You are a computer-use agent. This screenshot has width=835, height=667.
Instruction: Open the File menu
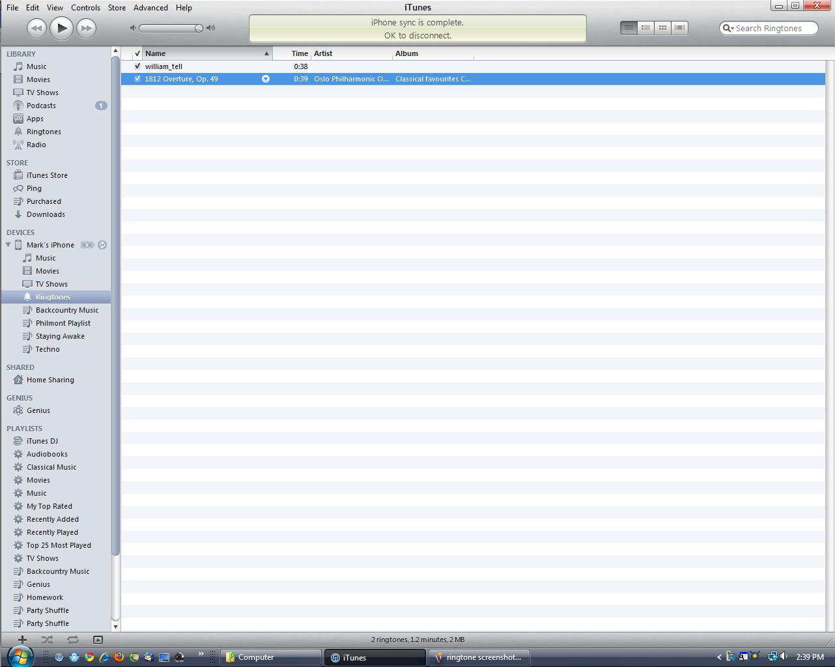[12, 8]
